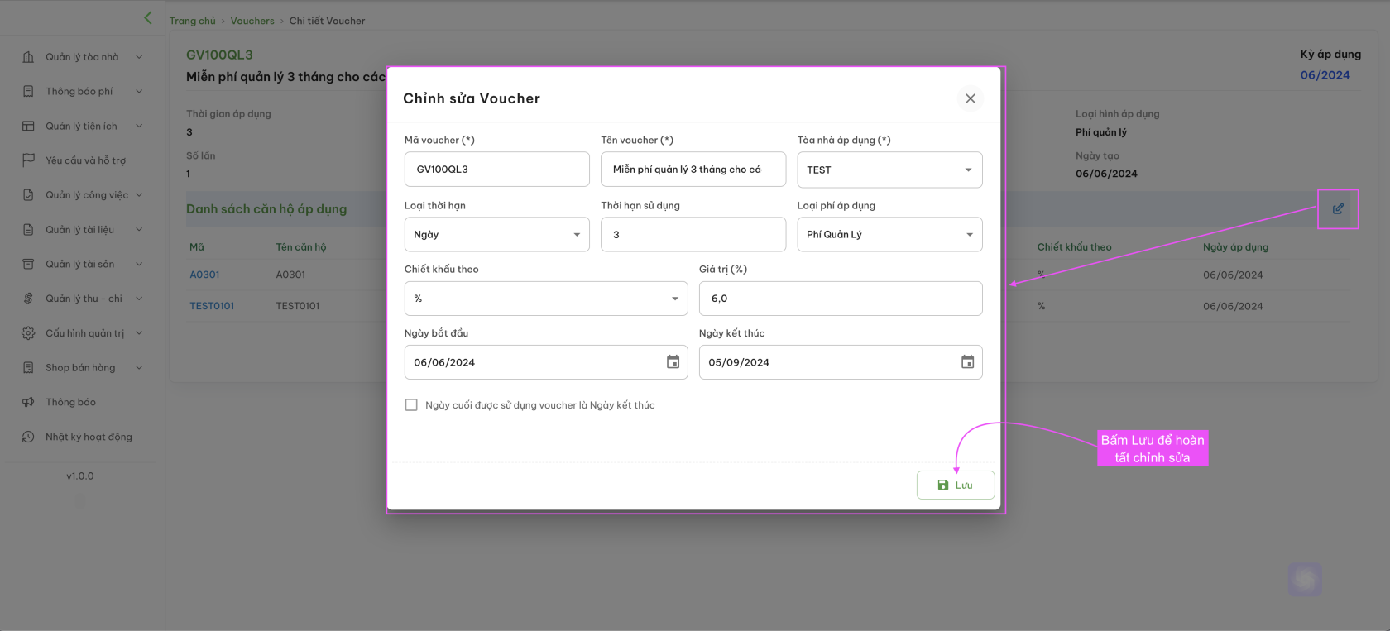Open apartment A0301 link
Viewport: 1390px width, 631px height.
click(x=204, y=275)
